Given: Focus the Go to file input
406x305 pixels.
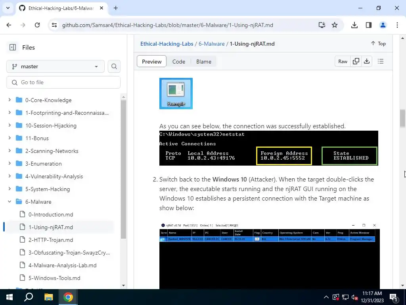Looking at the screenshot, I should pyautogui.click(x=63, y=82).
